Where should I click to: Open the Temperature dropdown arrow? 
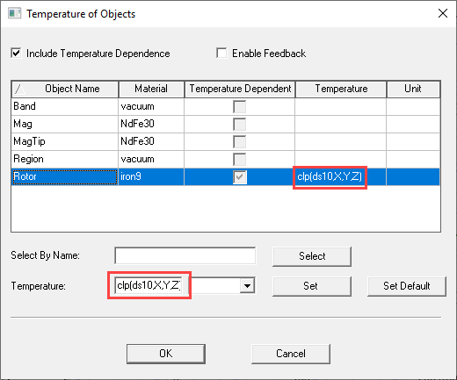tap(247, 285)
